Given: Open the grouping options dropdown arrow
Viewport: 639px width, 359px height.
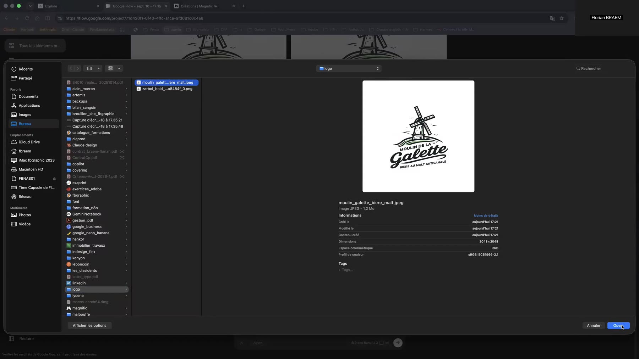Looking at the screenshot, I should click(x=119, y=68).
